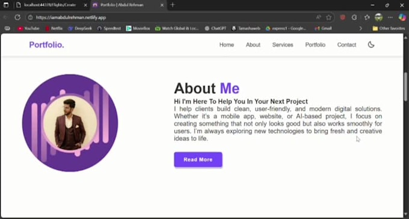Click the Portfolio. site logo

[x=46, y=45]
